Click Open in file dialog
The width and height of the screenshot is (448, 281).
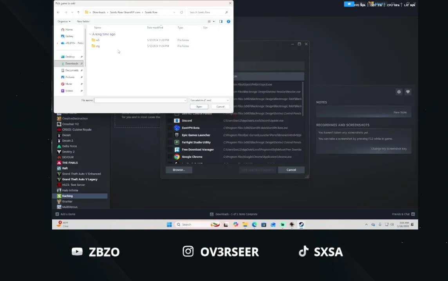tap(199, 107)
